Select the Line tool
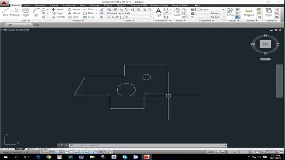 (x=5, y=12)
